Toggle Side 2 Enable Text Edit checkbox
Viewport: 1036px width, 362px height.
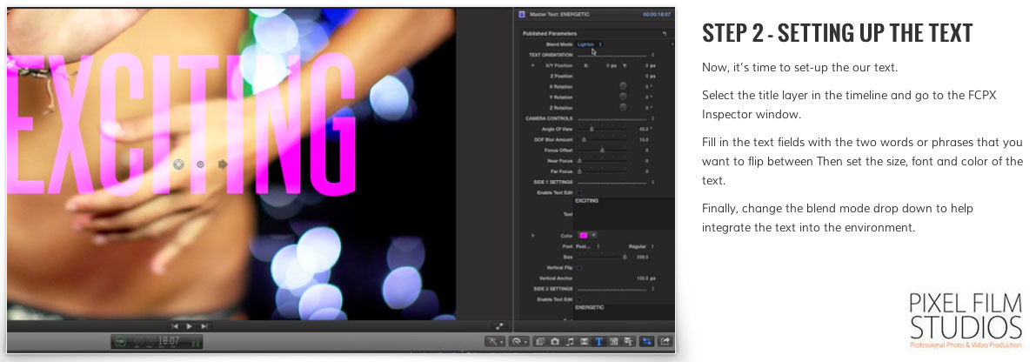coord(579,300)
